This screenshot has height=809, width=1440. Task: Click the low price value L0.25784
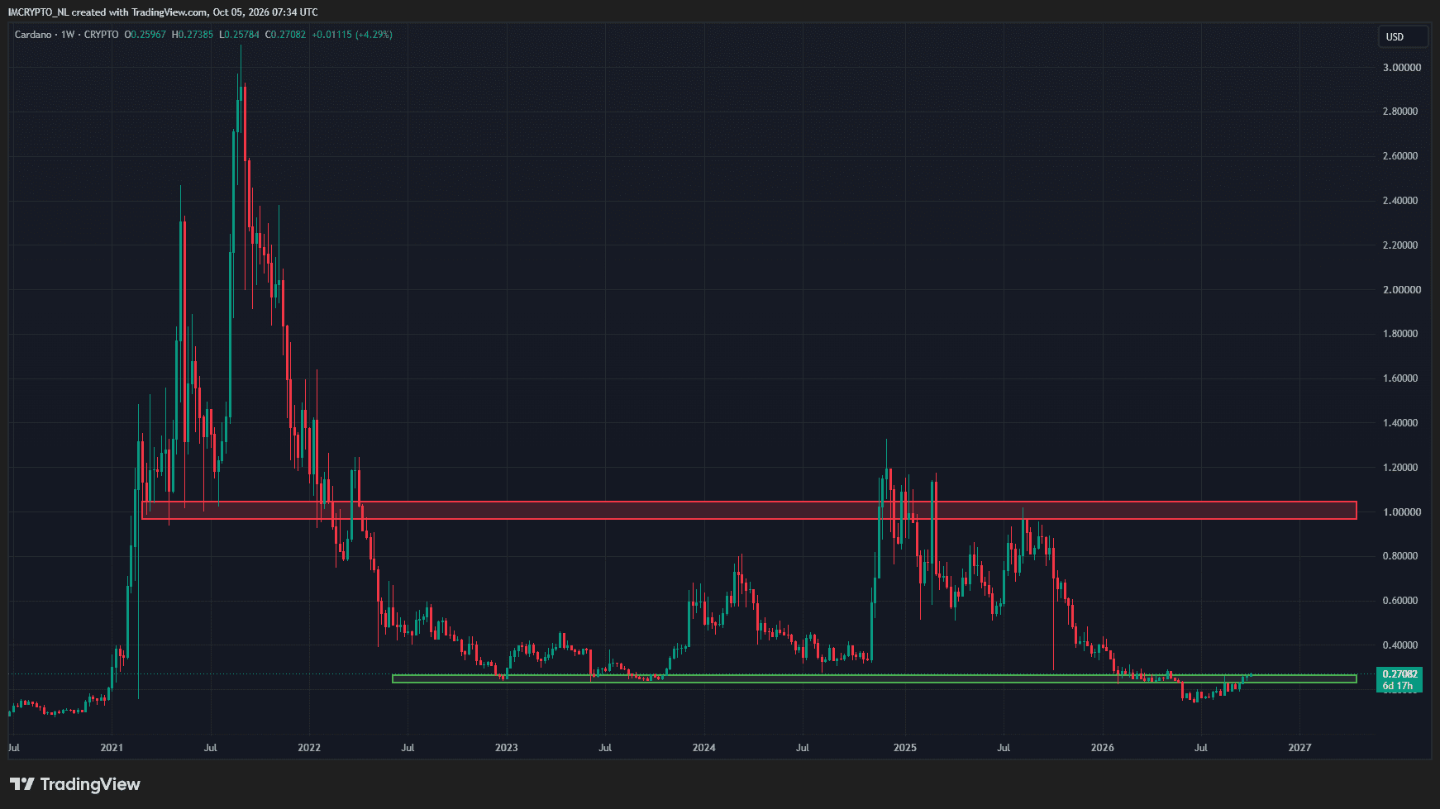tap(239, 35)
